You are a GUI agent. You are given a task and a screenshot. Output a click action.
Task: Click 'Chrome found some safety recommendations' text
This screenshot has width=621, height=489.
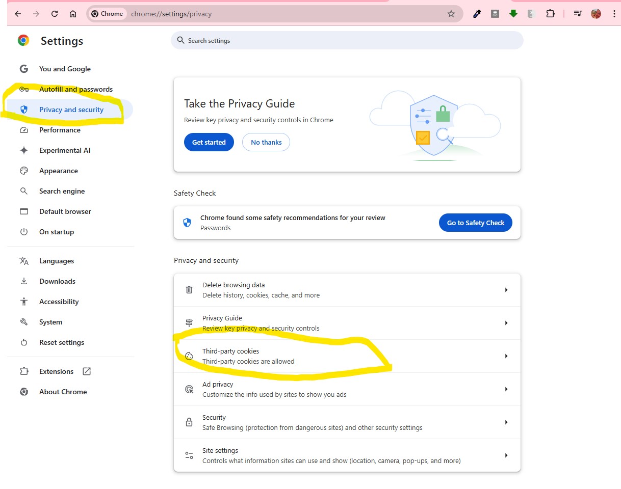pyautogui.click(x=293, y=218)
